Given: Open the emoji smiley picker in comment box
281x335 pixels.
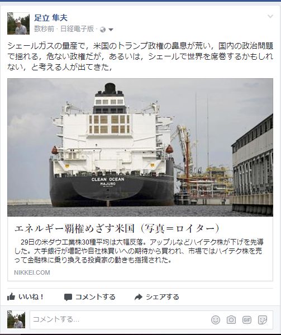Looking at the screenshot, I should [x=216, y=319].
